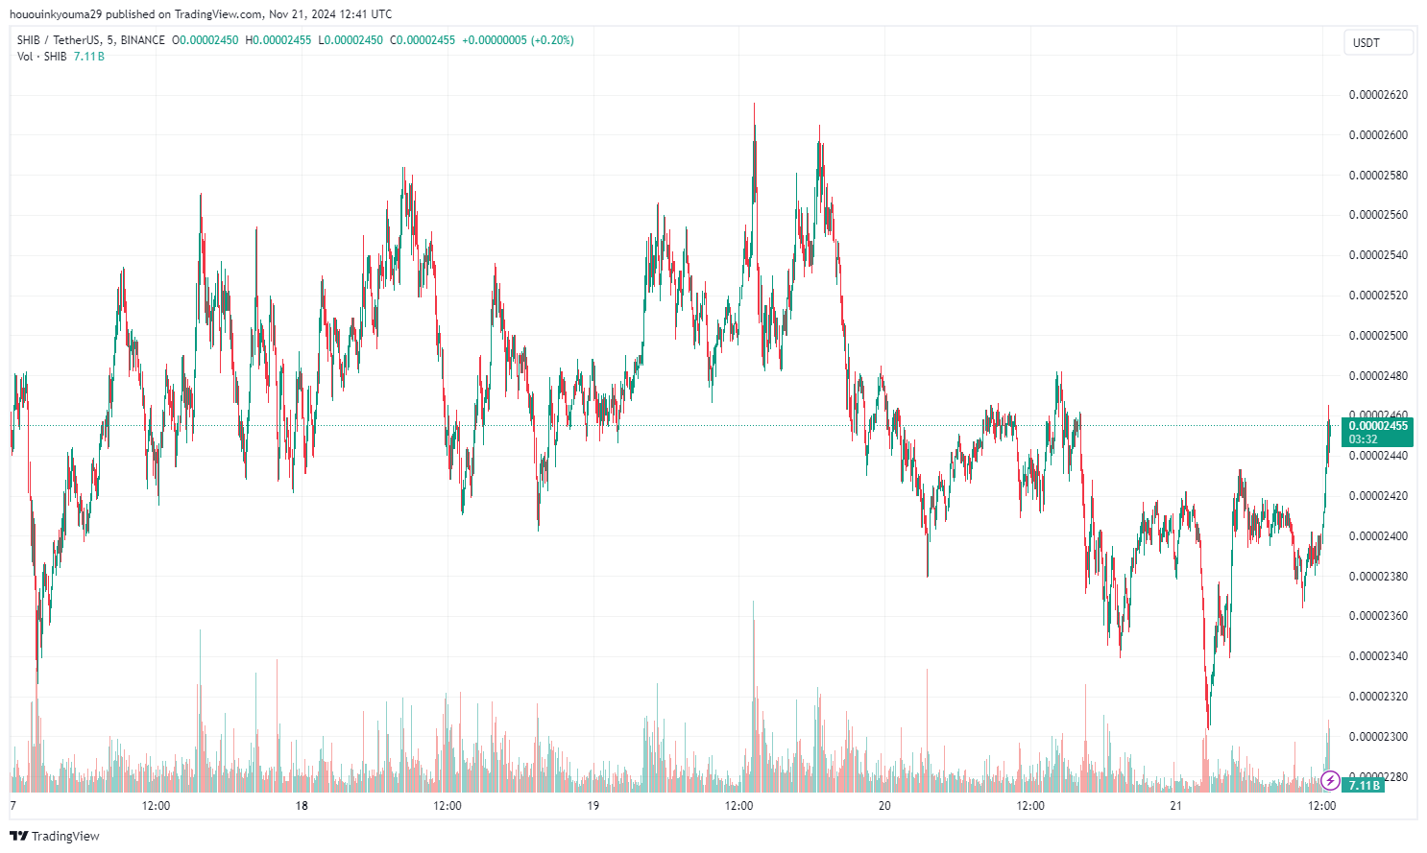Click the 0.00002340 price axis label
The width and height of the screenshot is (1427, 853).
(1378, 656)
